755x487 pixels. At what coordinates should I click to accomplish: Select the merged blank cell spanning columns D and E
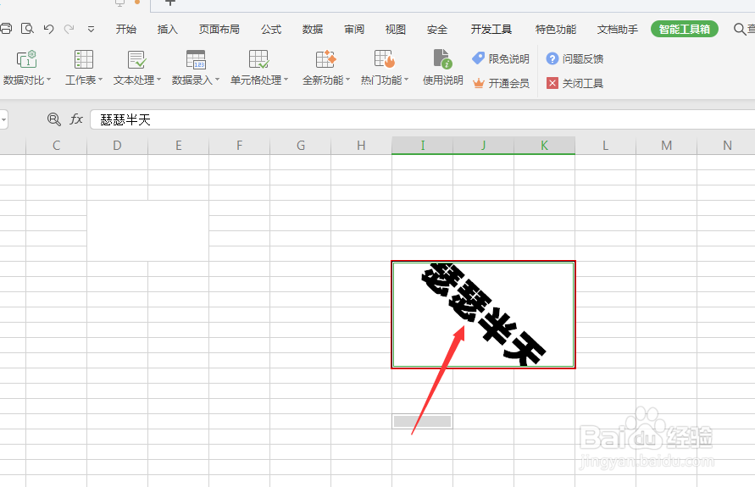coord(147,231)
